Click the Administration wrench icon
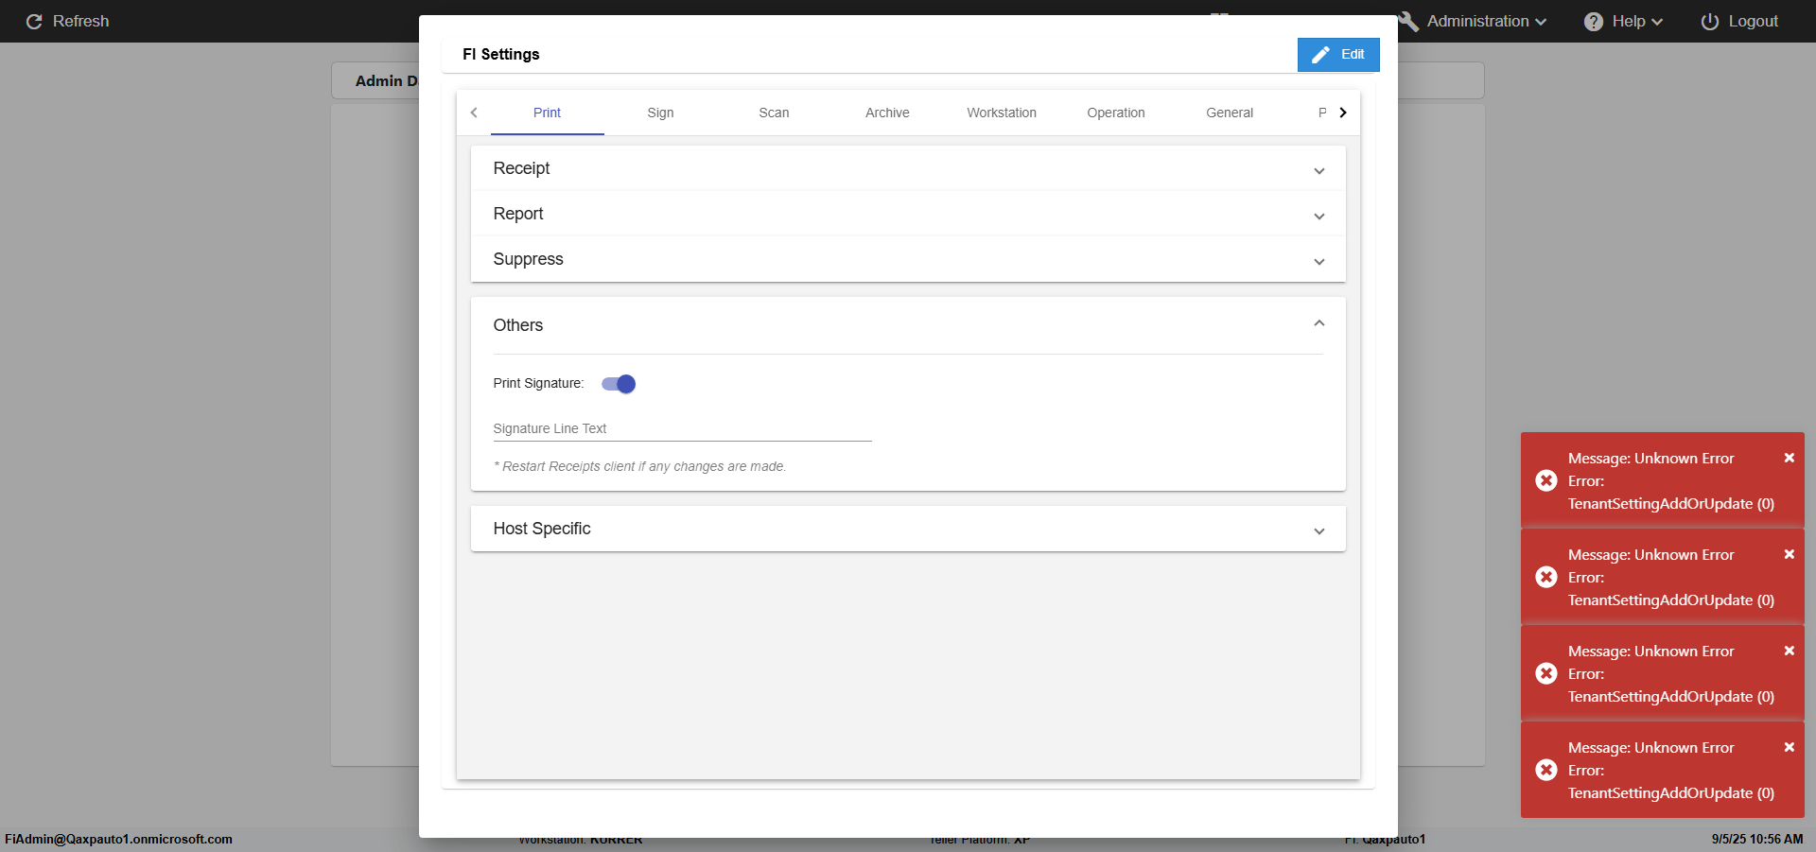The image size is (1816, 852). pos(1408,22)
